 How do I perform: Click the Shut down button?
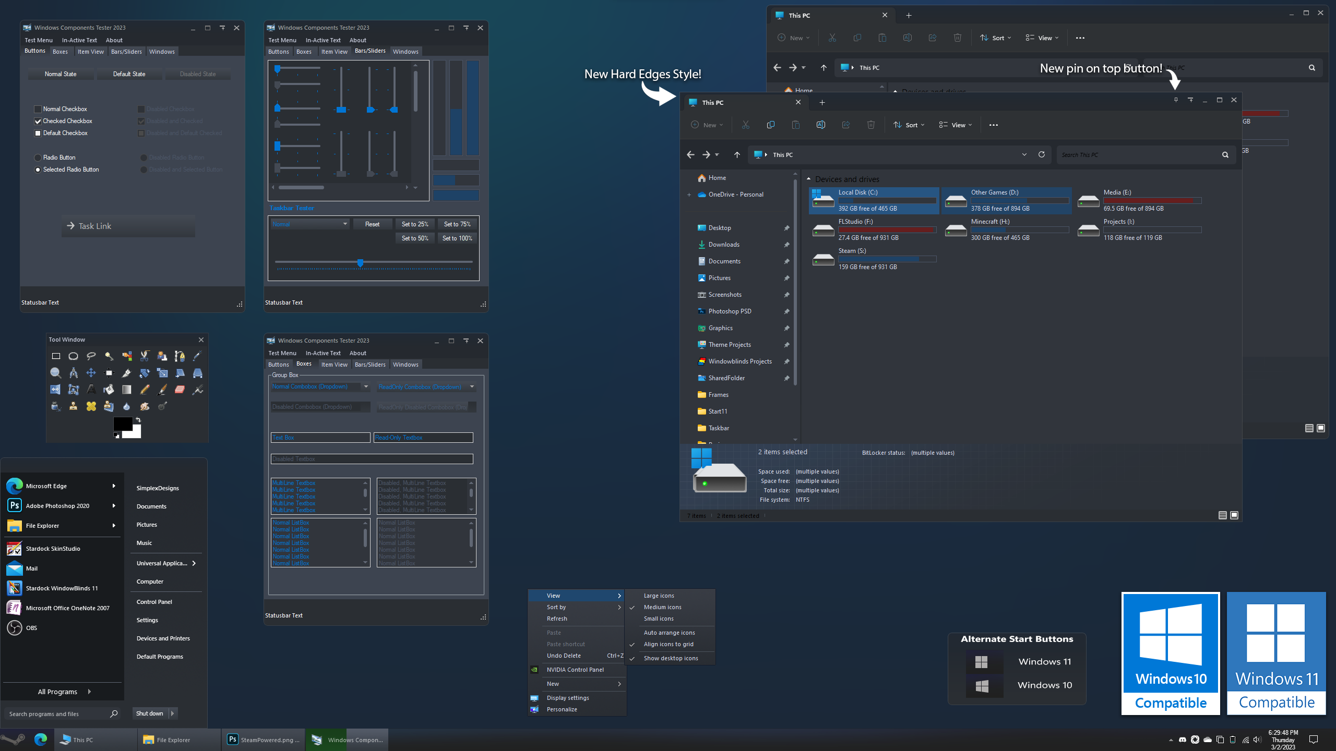tap(150, 713)
